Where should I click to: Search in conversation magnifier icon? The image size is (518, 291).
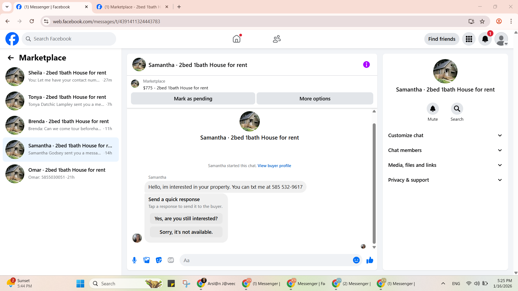[x=457, y=109]
